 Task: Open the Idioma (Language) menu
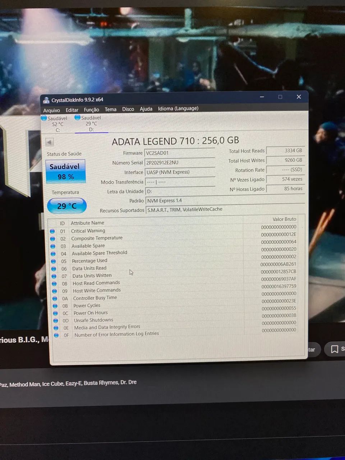coord(178,109)
